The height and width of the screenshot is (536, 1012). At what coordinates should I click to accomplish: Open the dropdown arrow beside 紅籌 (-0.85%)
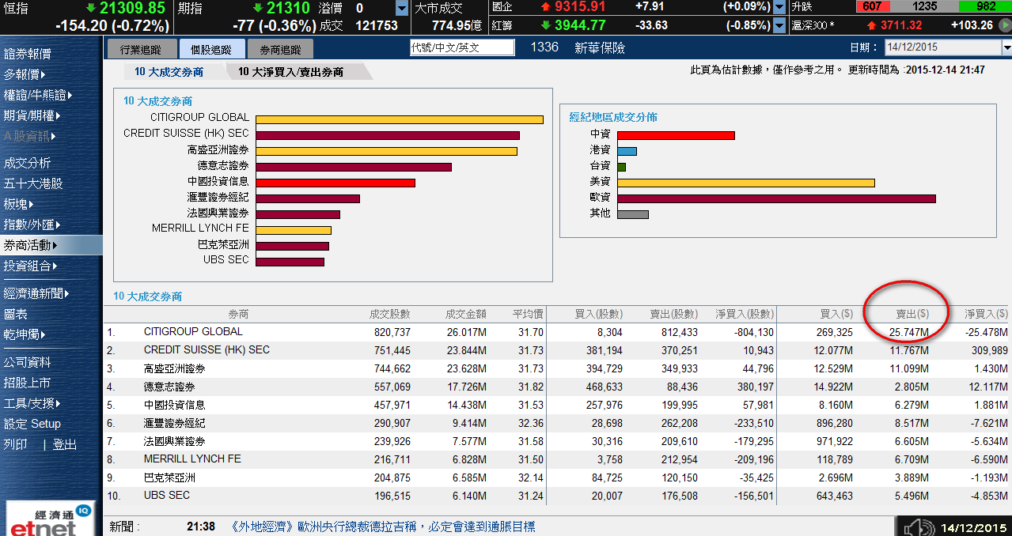click(x=779, y=25)
